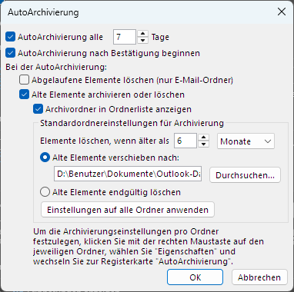Decrease the AutoArchivierung days value
Image resolution: width=294 pixels, height=292 pixels.
coord(142,40)
